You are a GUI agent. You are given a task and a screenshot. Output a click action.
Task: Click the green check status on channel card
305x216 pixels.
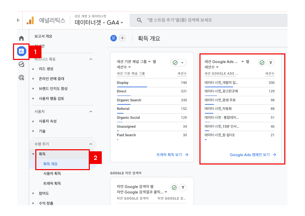[175, 63]
